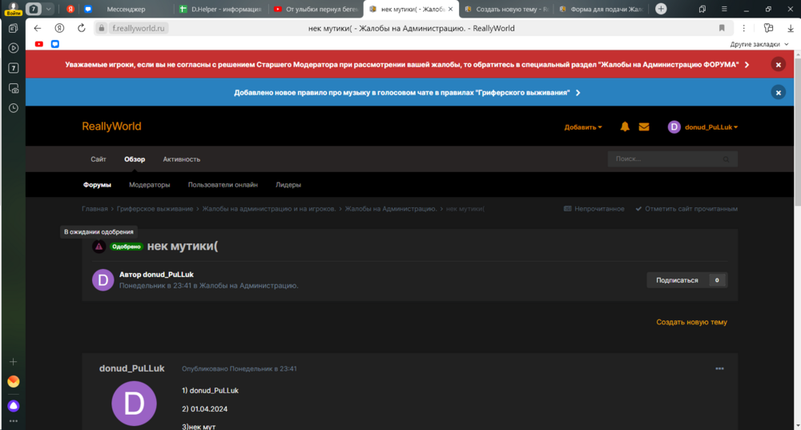Open the browser extensions icon
Screen dimensions: 801x430
[x=768, y=28]
